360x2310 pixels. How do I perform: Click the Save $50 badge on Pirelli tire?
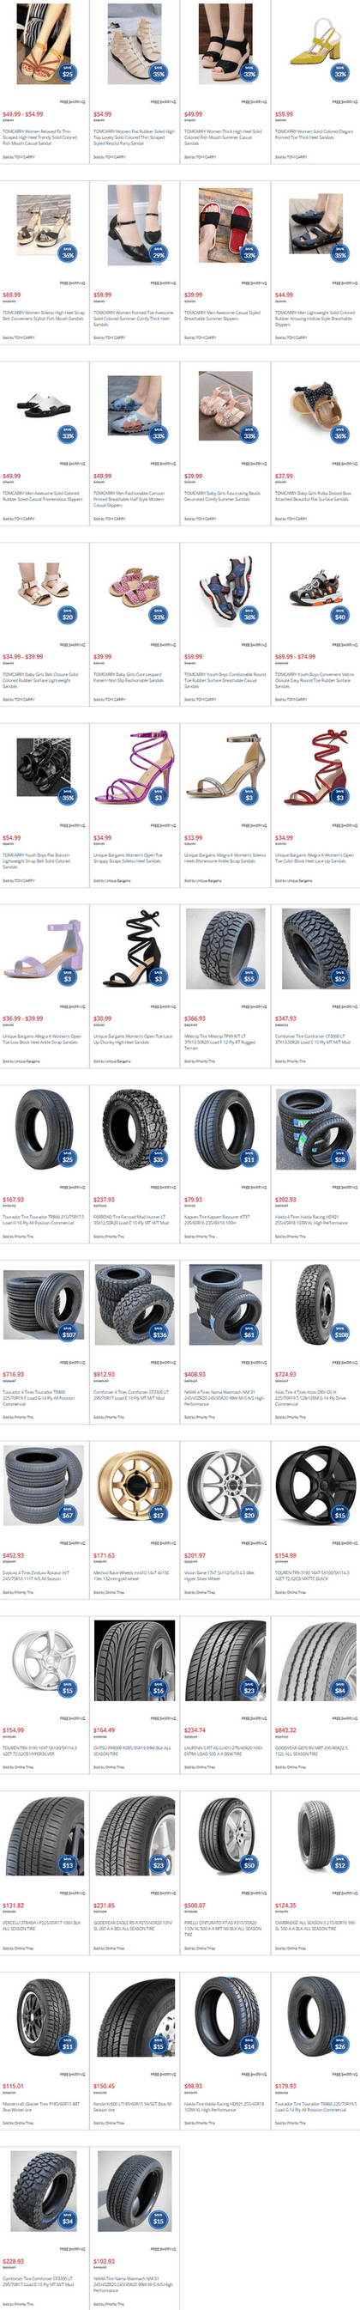pos(249,1864)
